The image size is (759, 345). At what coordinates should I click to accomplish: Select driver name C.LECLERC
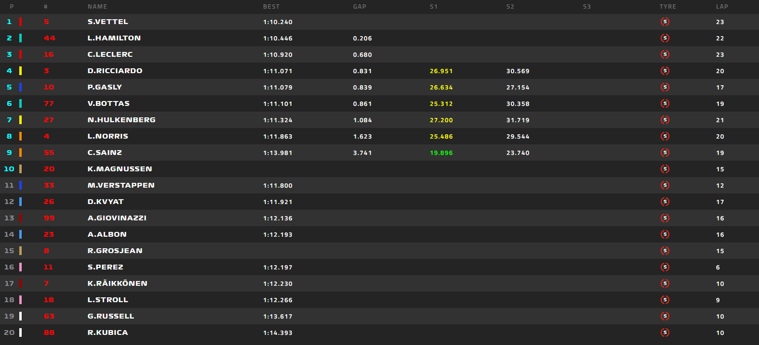110,54
